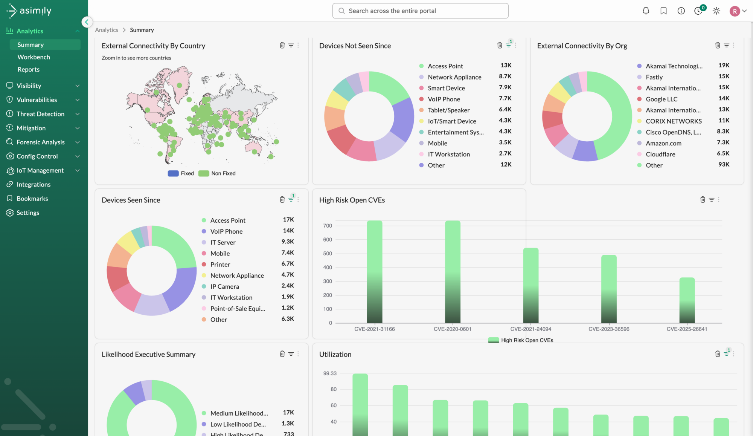Filter High Risk Open CVEs widget

point(712,199)
